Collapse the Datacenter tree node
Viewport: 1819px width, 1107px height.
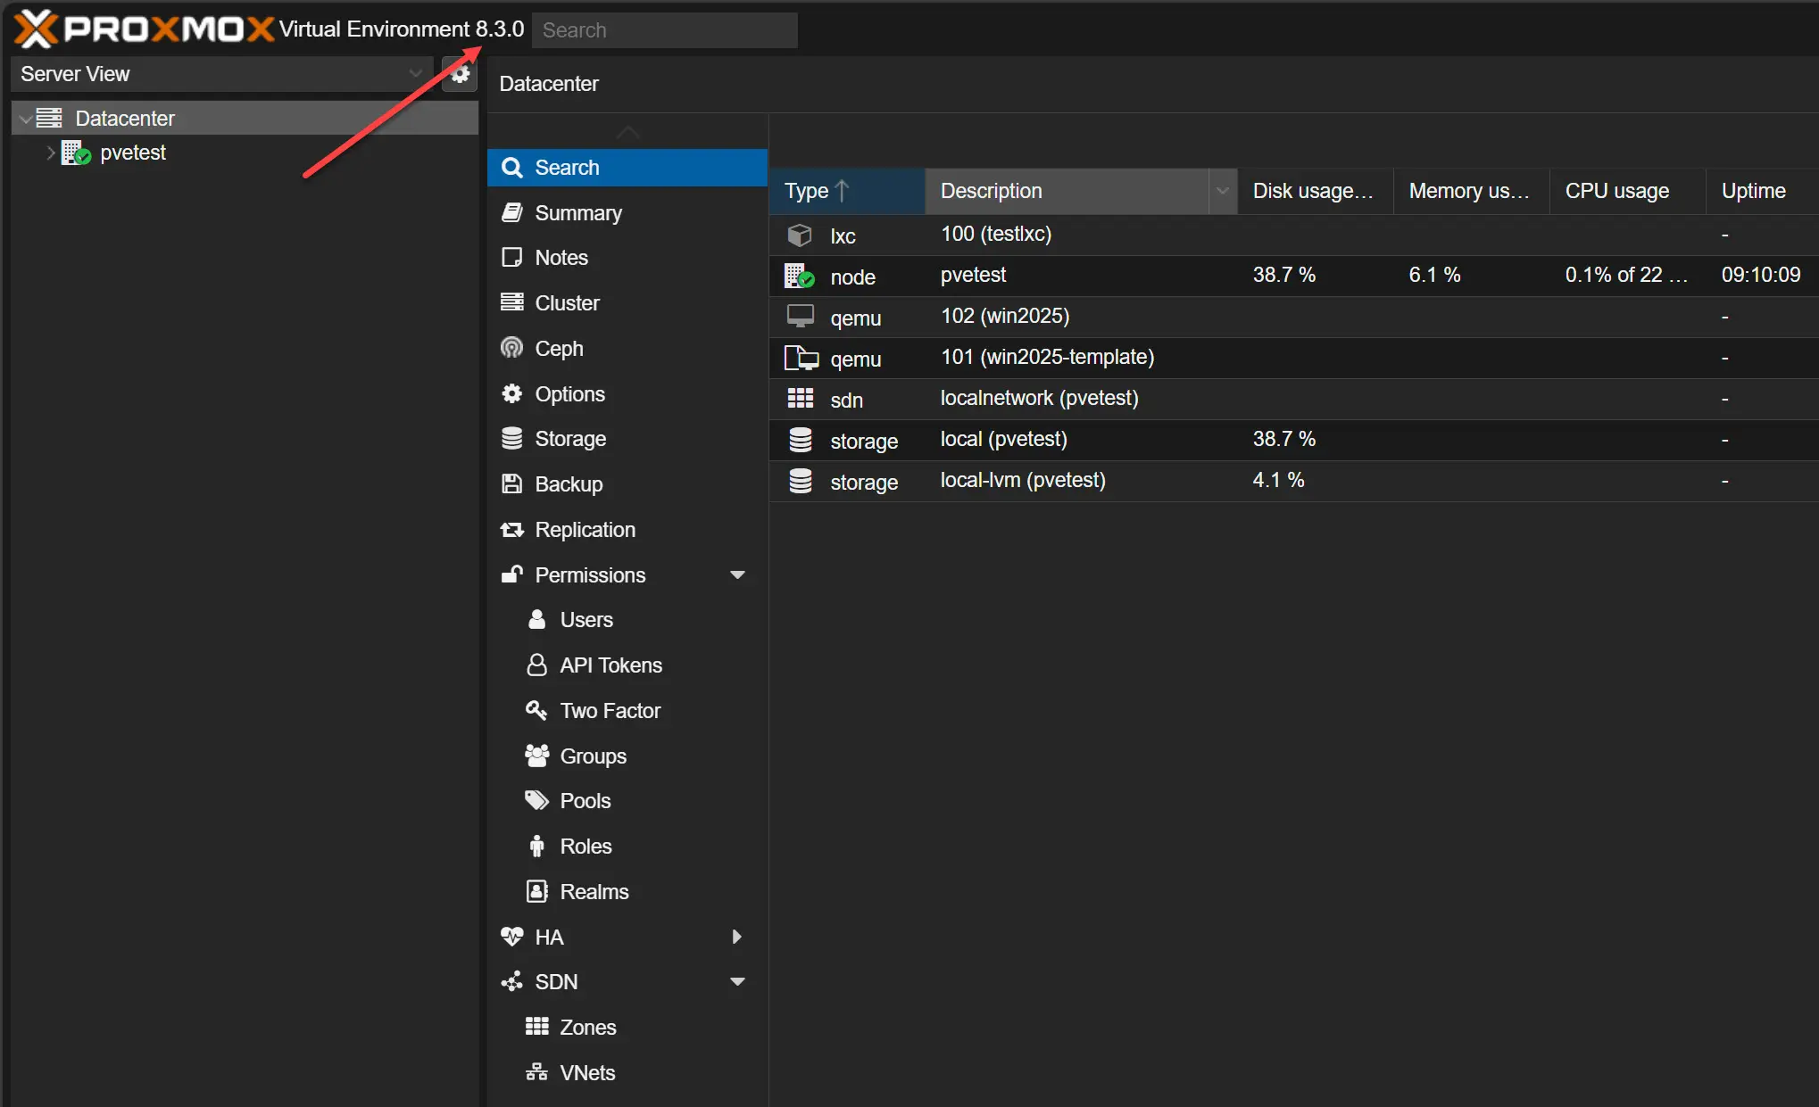26,119
